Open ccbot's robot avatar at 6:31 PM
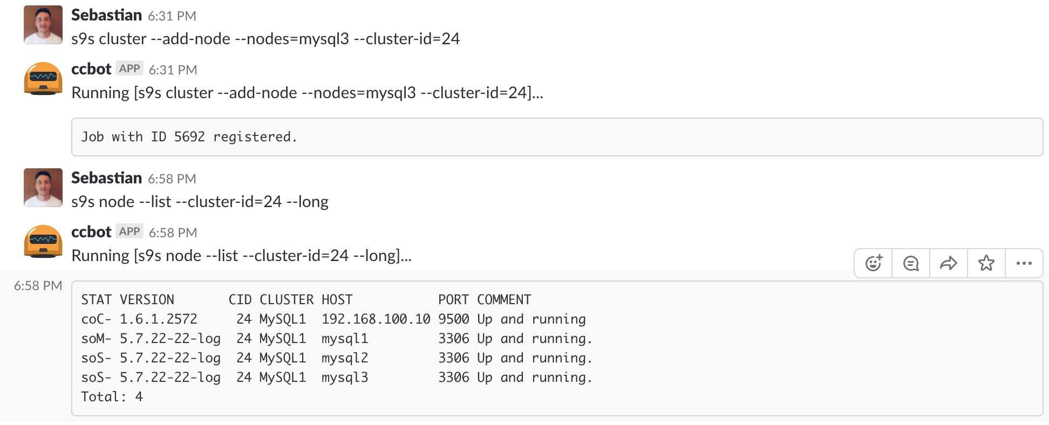The width and height of the screenshot is (1049, 425). click(x=43, y=79)
